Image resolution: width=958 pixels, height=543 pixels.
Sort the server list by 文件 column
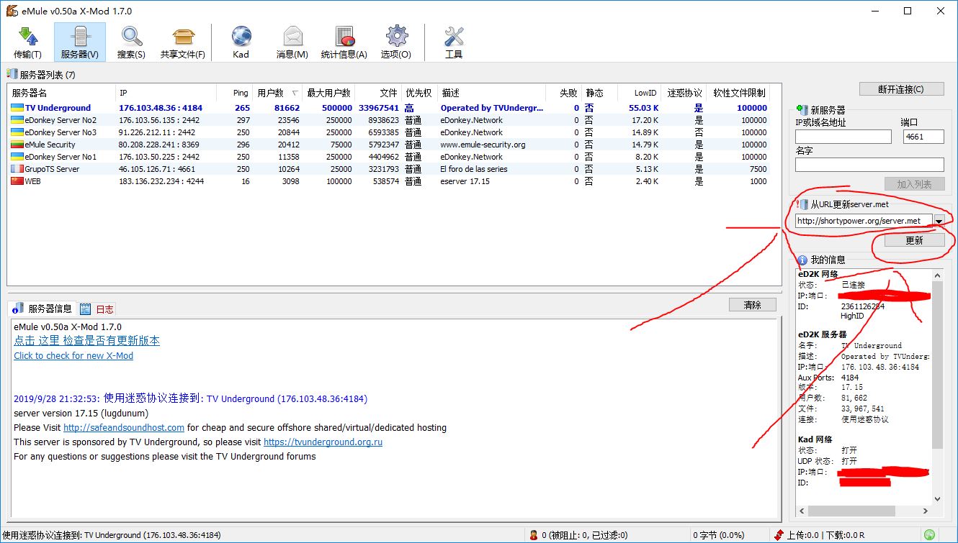pyautogui.click(x=378, y=93)
